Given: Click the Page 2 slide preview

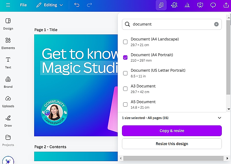Looking at the screenshot, I should [76, 156].
